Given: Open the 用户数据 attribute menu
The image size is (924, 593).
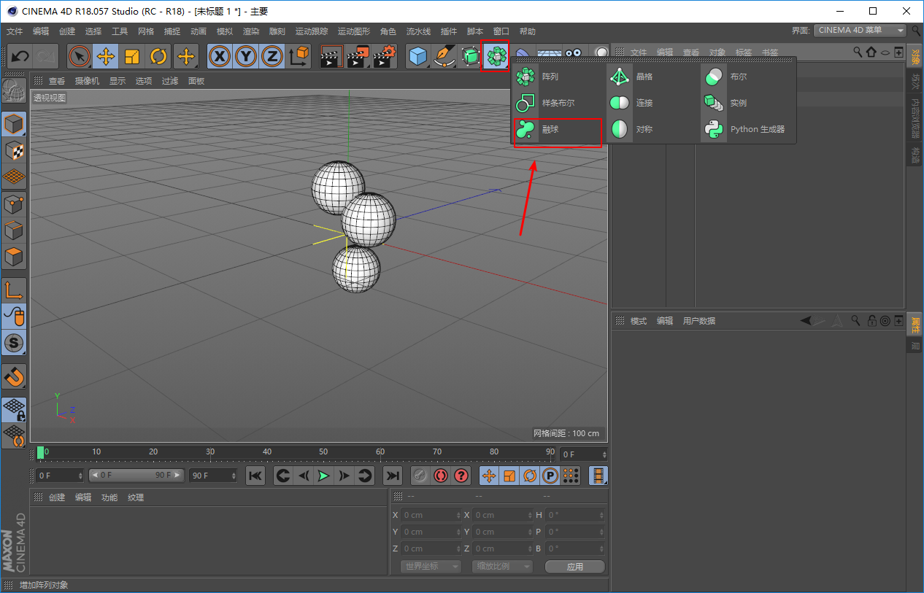Looking at the screenshot, I should [698, 321].
